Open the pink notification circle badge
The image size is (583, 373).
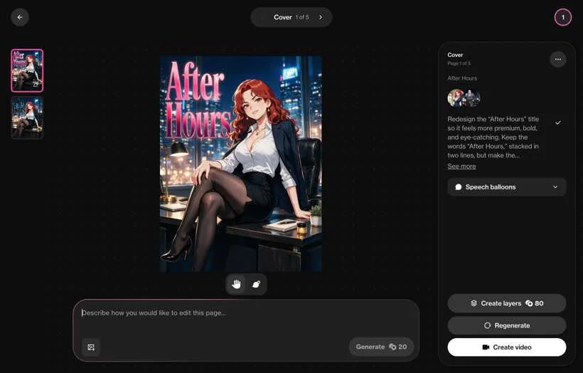coord(562,17)
